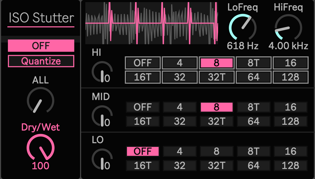Click the MID band amount knob

pyautogui.click(x=102, y=116)
